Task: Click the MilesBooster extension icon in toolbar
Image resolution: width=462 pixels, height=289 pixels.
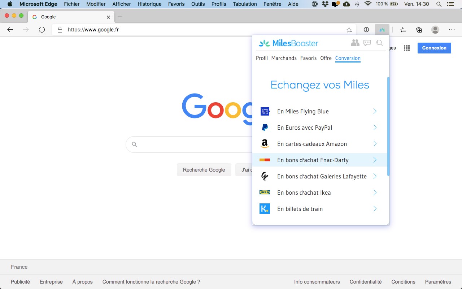Action: pyautogui.click(x=382, y=30)
